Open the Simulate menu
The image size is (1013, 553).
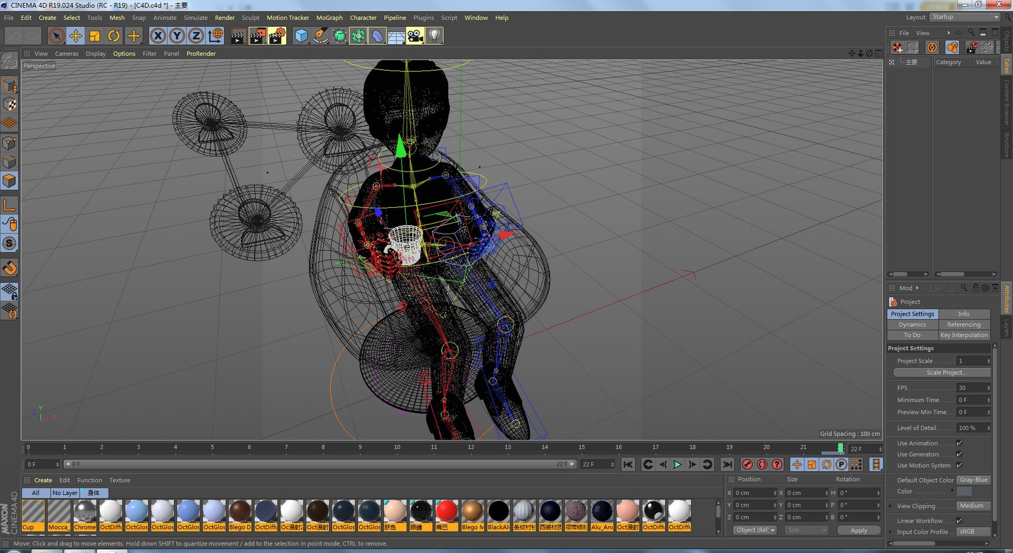(195, 18)
